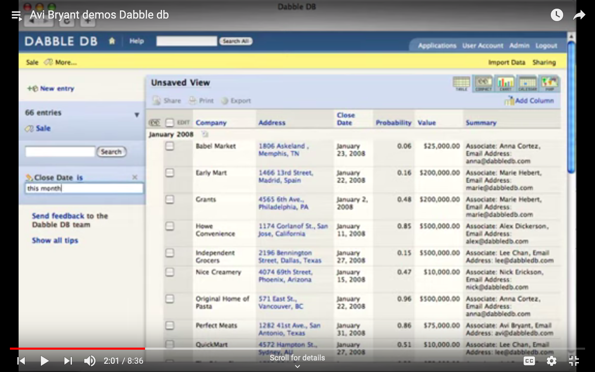Click New entry plus icon

(32, 88)
